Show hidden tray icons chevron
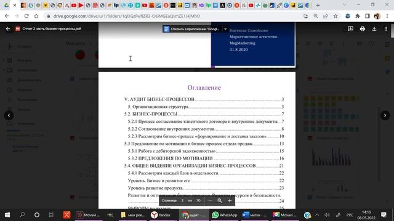This screenshot has height=221, width=394. point(317,215)
